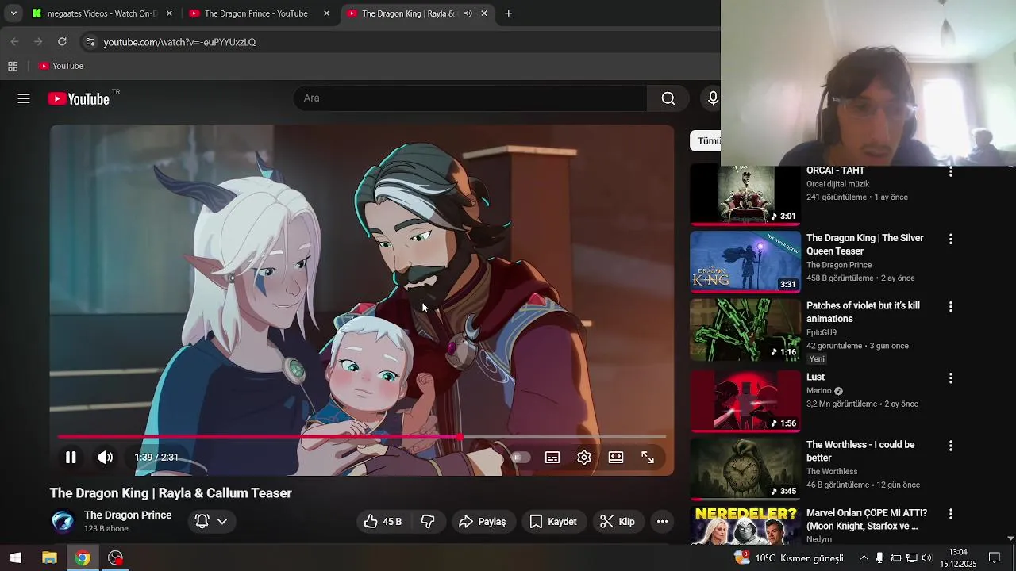Go back to previous page
1016x571 pixels.
(15, 42)
